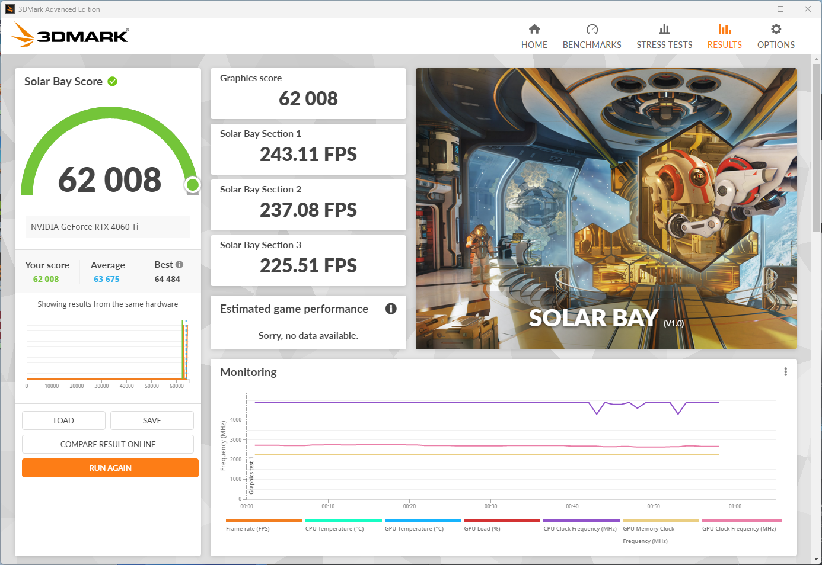
Task: Click the vertical scrollbar thumb
Action: [817, 148]
